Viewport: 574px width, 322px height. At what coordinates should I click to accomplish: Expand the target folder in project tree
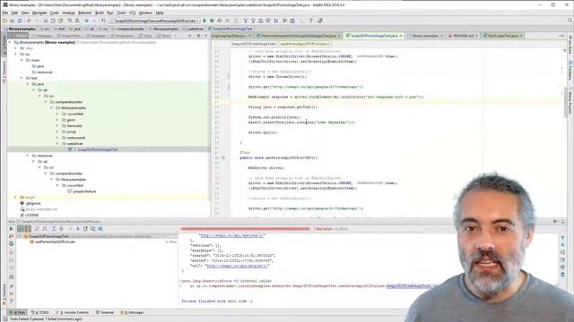(x=16, y=197)
